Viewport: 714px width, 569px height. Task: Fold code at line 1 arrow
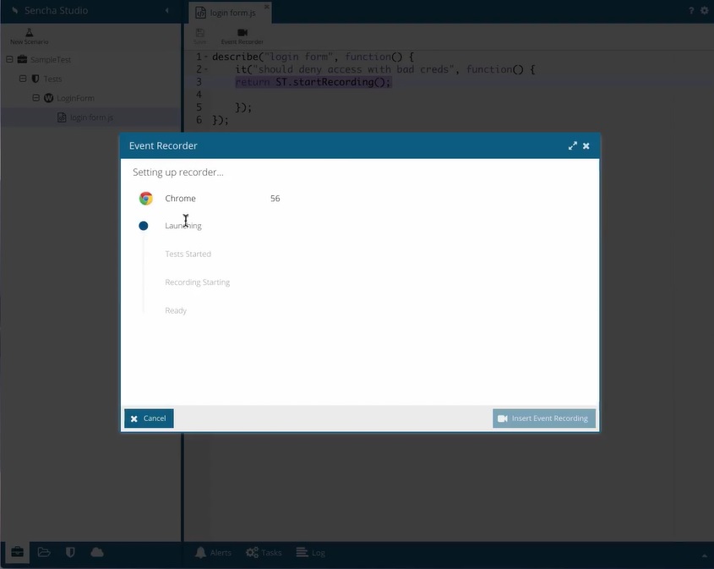206,57
